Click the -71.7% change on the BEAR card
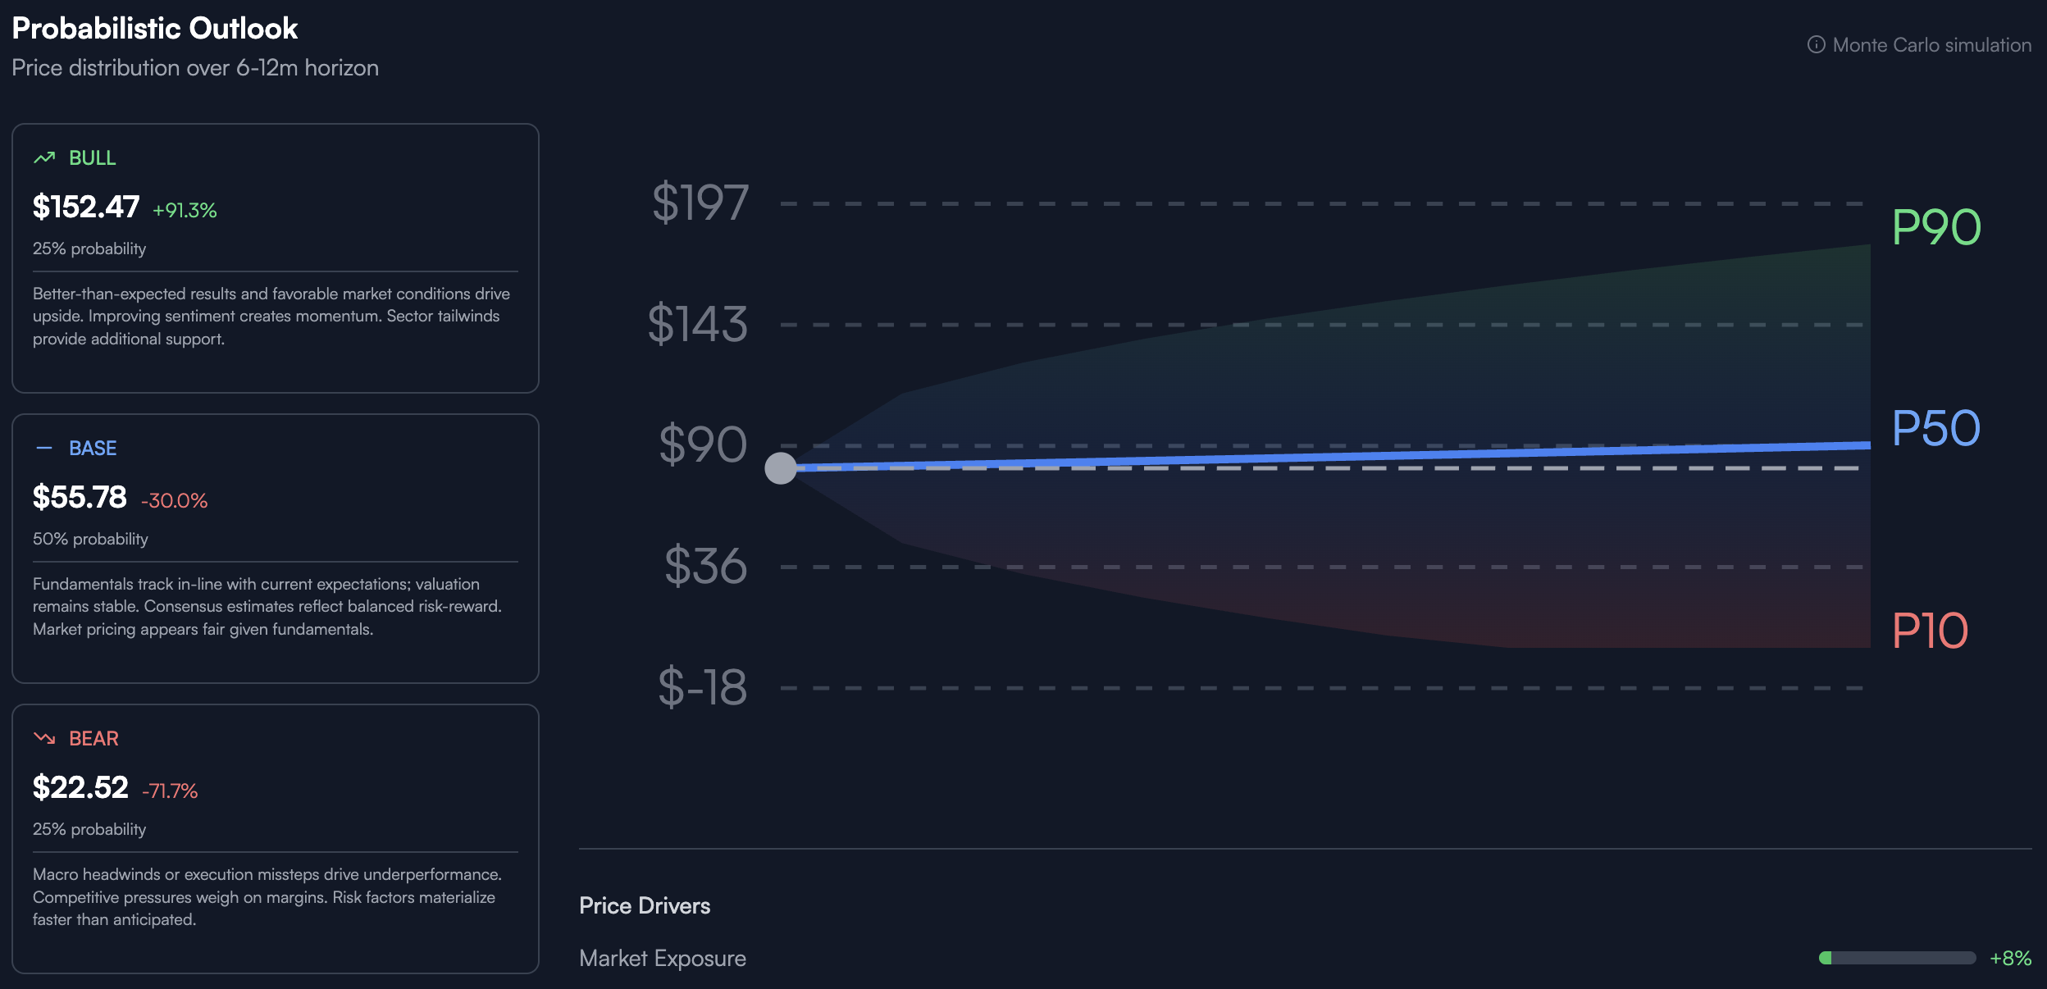Viewport: 2047px width, 989px height. (x=171, y=792)
